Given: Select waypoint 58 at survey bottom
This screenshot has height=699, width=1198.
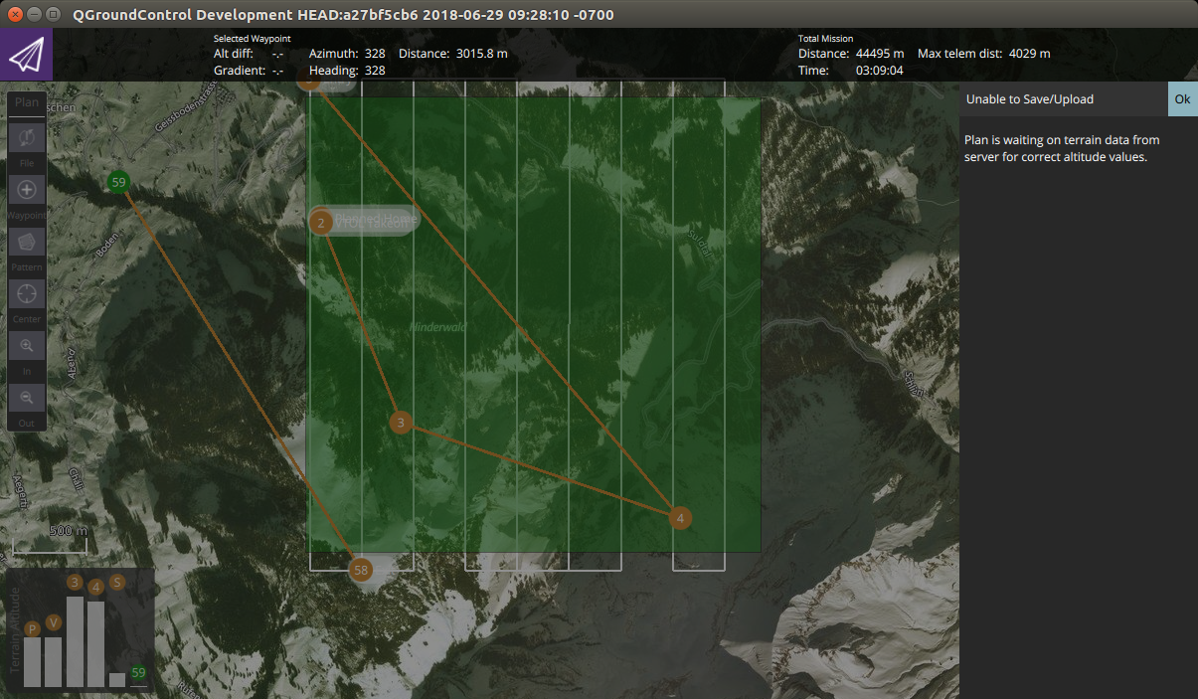Looking at the screenshot, I should pyautogui.click(x=361, y=570).
